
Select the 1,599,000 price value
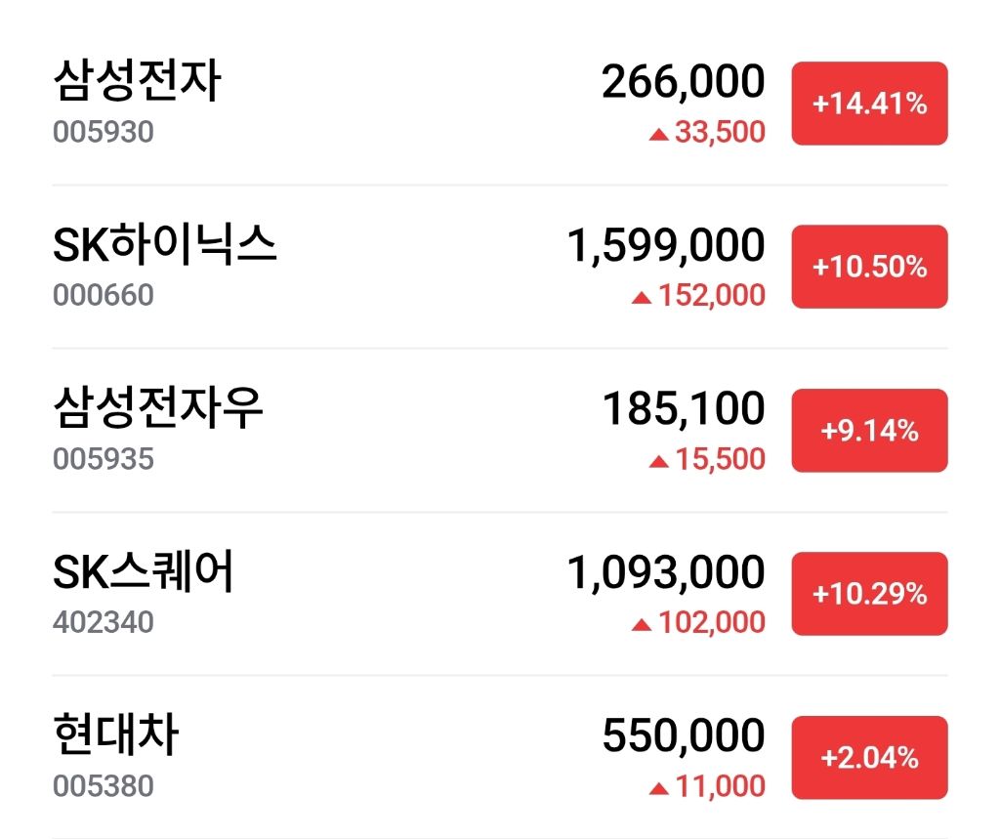click(x=666, y=245)
